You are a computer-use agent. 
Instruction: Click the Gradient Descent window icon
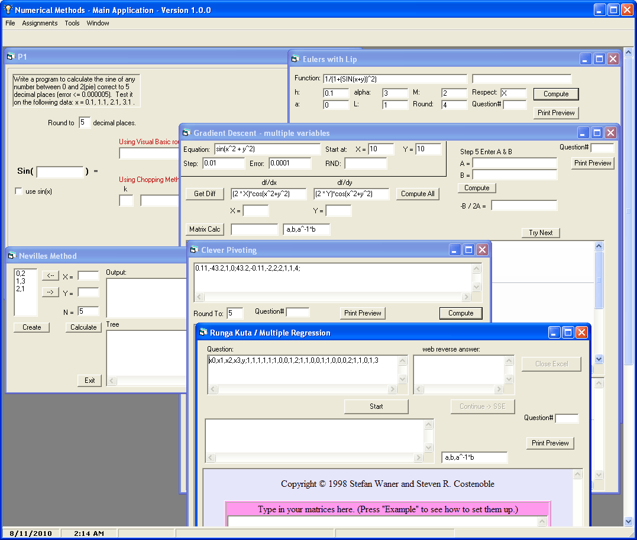186,133
